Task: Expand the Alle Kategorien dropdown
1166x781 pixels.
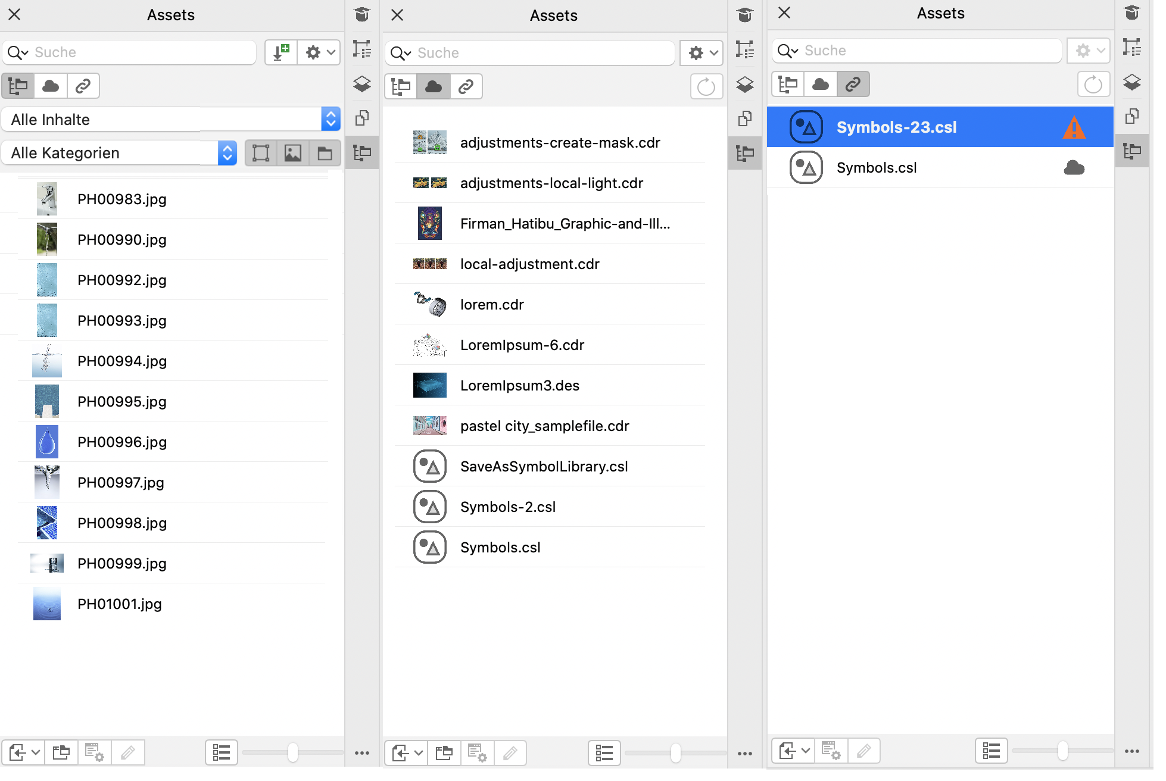Action: [x=119, y=153]
